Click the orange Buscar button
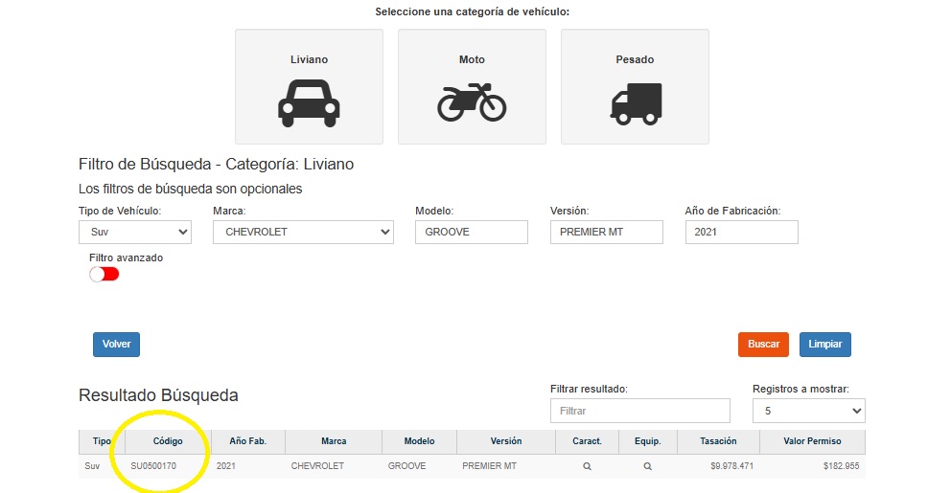Image resolution: width=951 pixels, height=493 pixels. pyautogui.click(x=763, y=344)
